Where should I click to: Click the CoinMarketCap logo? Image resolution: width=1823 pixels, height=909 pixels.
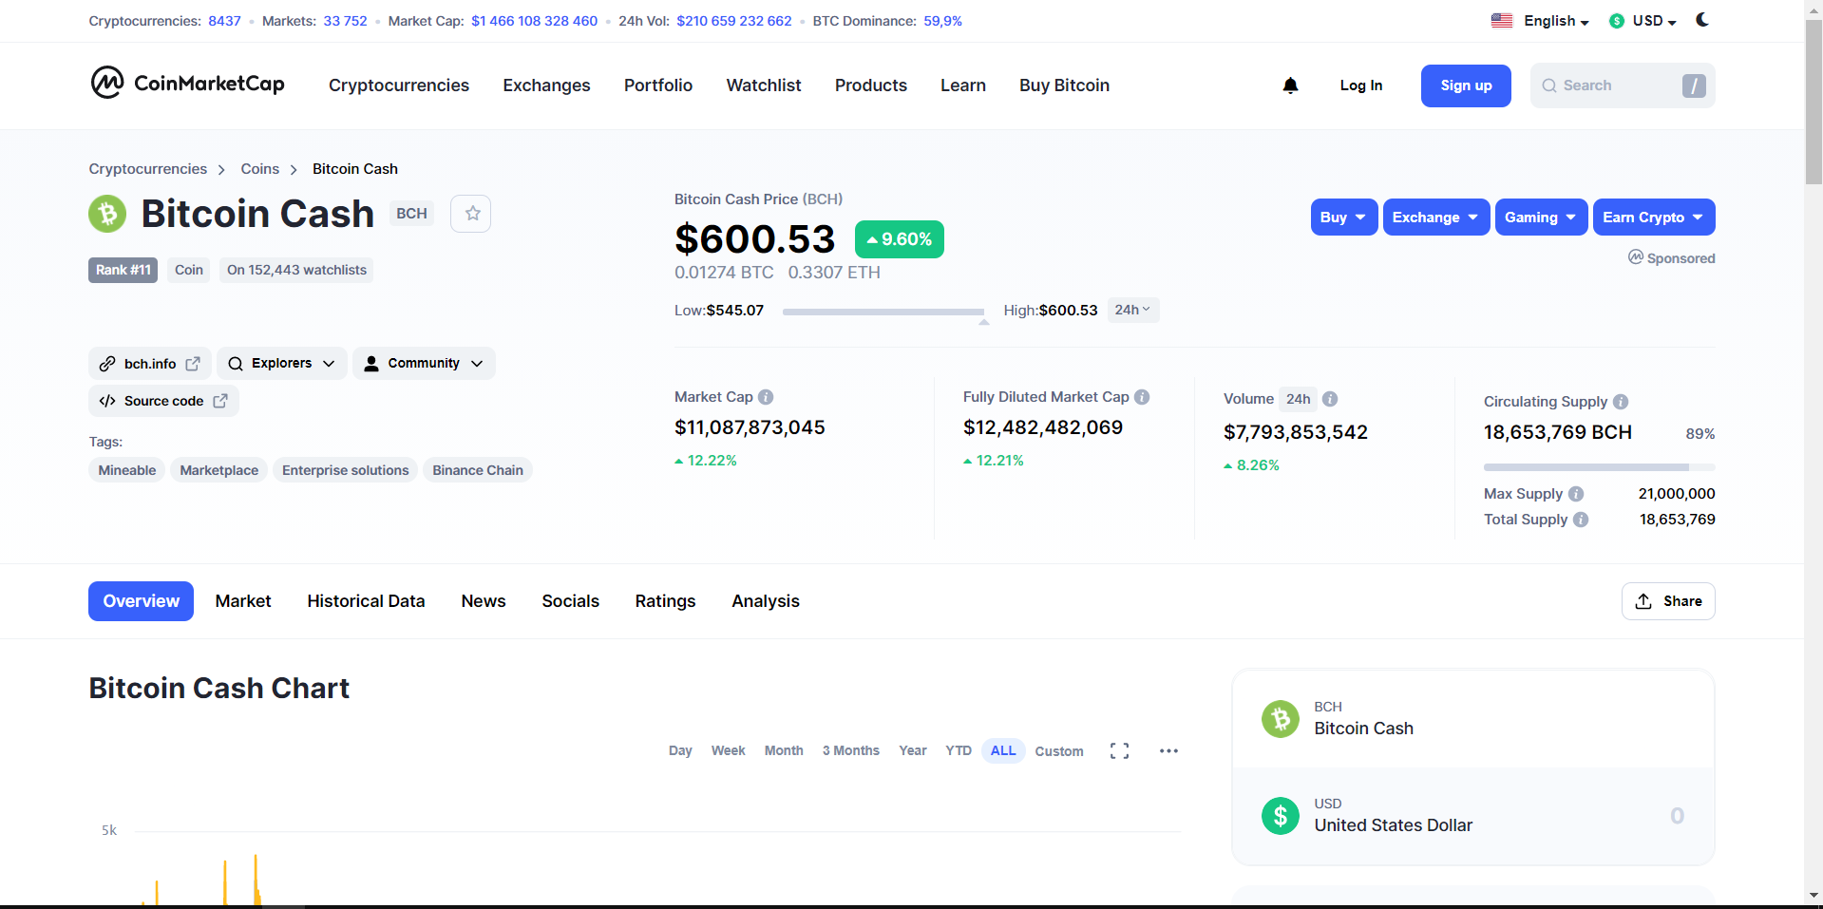[188, 84]
